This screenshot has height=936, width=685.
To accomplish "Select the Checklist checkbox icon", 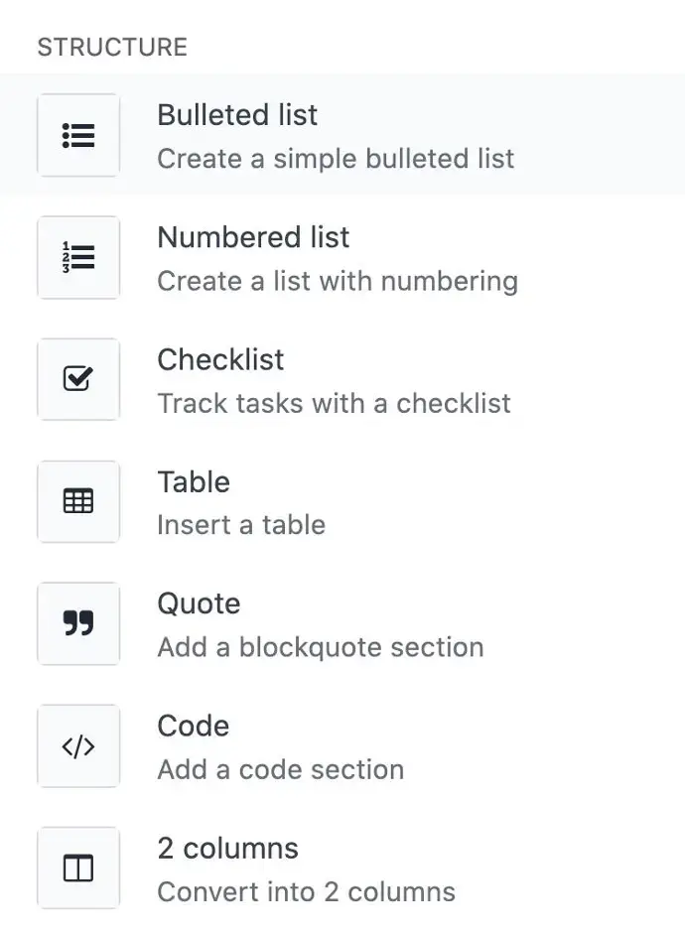I will point(78,379).
